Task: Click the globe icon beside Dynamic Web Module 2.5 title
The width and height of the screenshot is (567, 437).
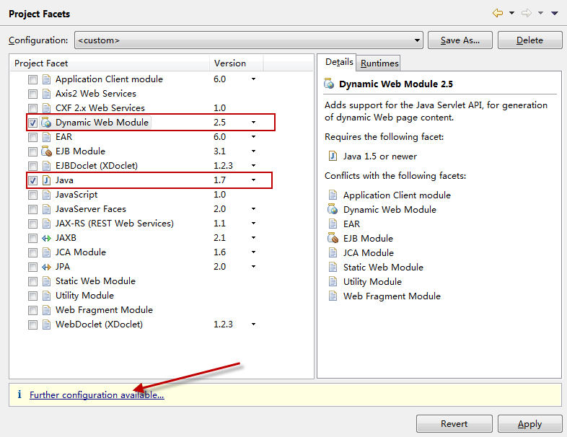Action: tap(329, 84)
